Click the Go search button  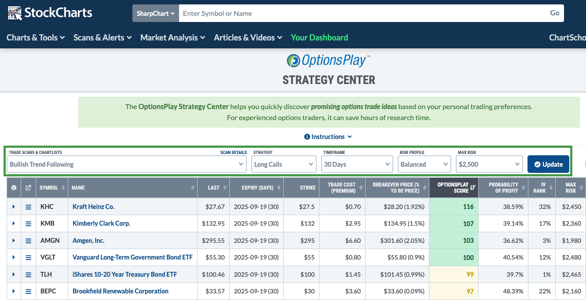point(555,13)
